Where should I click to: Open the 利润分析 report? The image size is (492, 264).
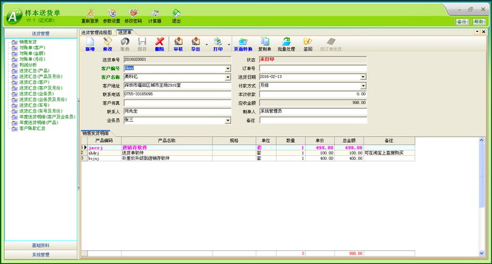click(27, 65)
